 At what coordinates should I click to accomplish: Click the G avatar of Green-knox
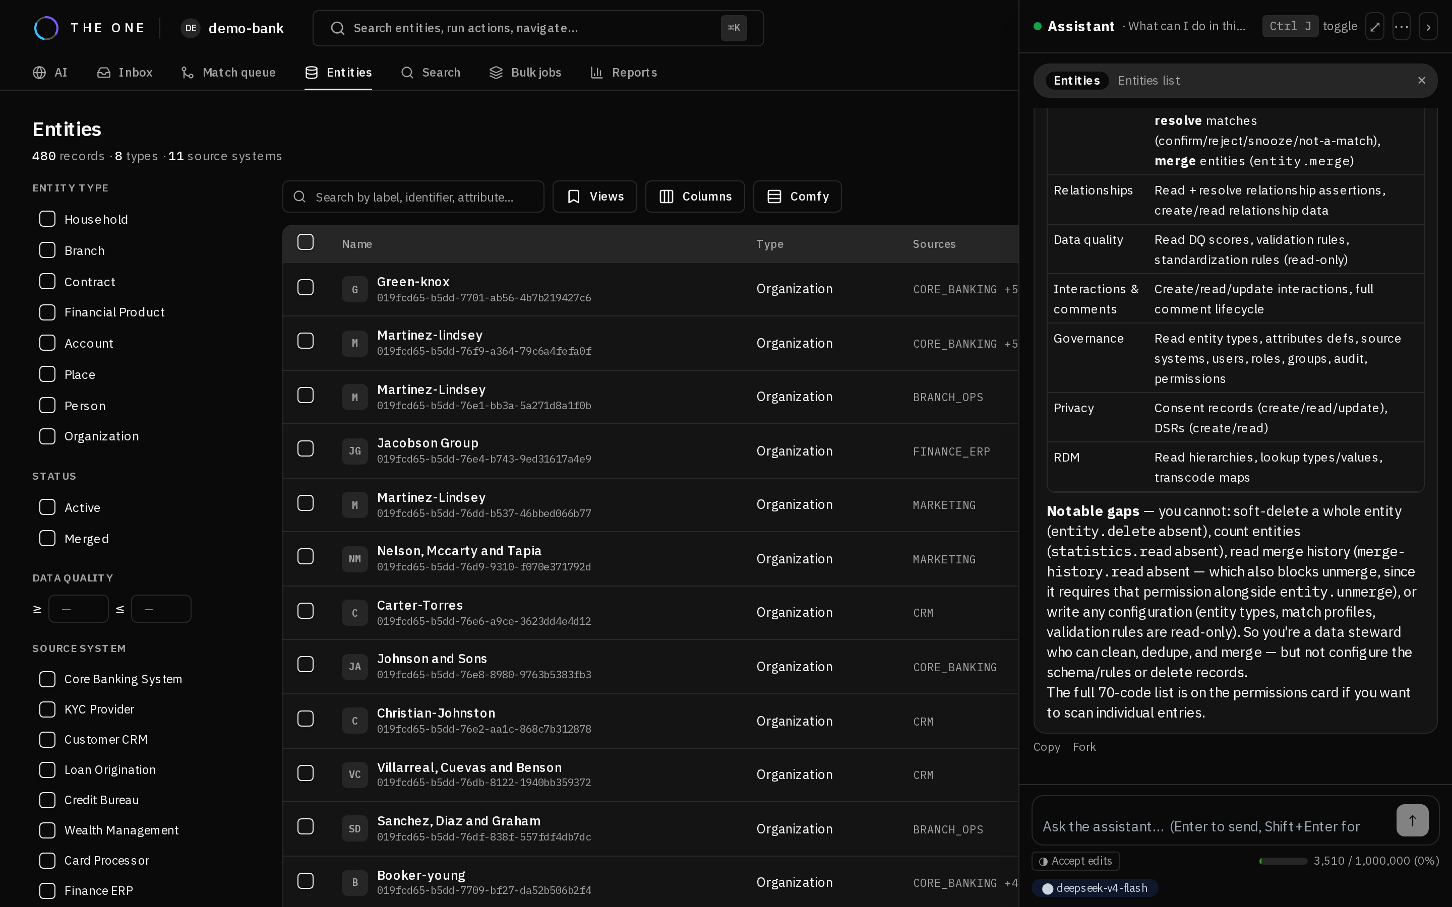[x=354, y=289]
